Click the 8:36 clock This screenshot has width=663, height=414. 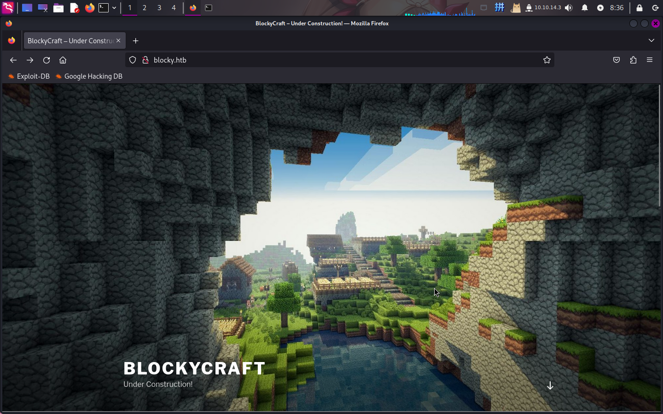pos(617,8)
